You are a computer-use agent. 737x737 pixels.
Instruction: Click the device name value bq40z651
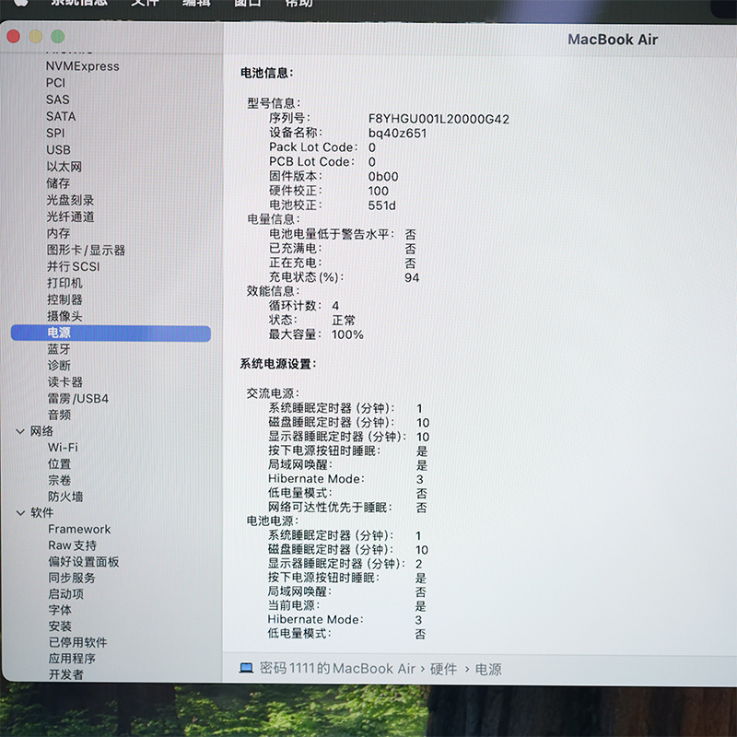tap(397, 133)
